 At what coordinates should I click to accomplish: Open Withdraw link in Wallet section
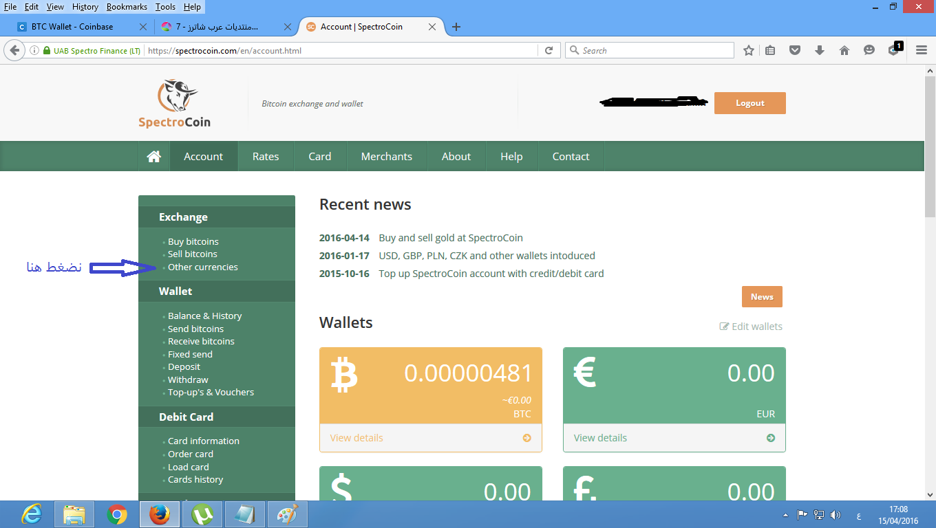188,379
